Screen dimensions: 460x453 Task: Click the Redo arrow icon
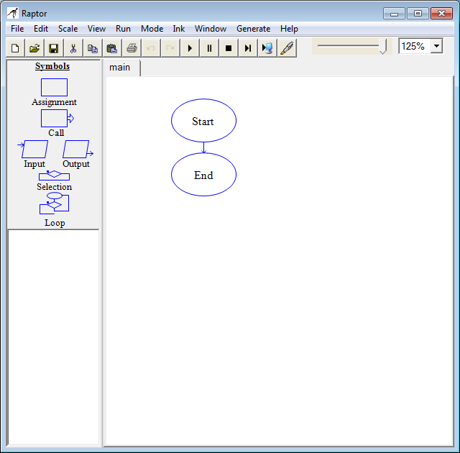pos(170,48)
